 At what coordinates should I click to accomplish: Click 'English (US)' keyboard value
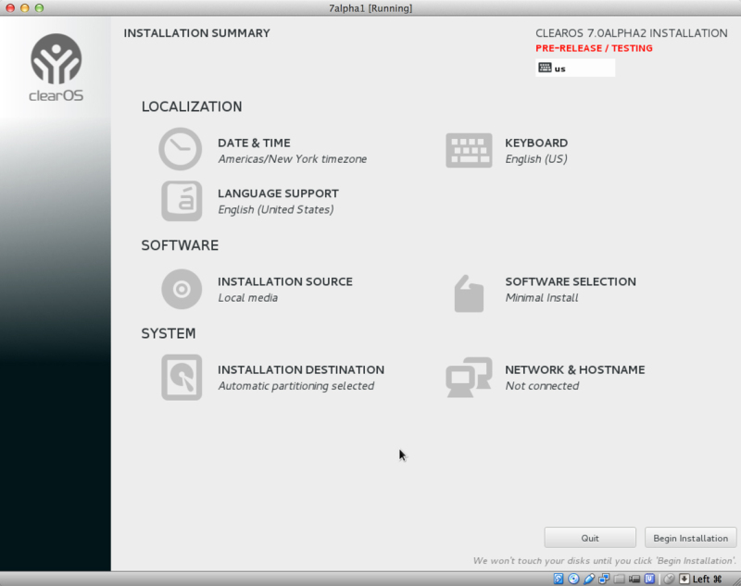tap(536, 159)
